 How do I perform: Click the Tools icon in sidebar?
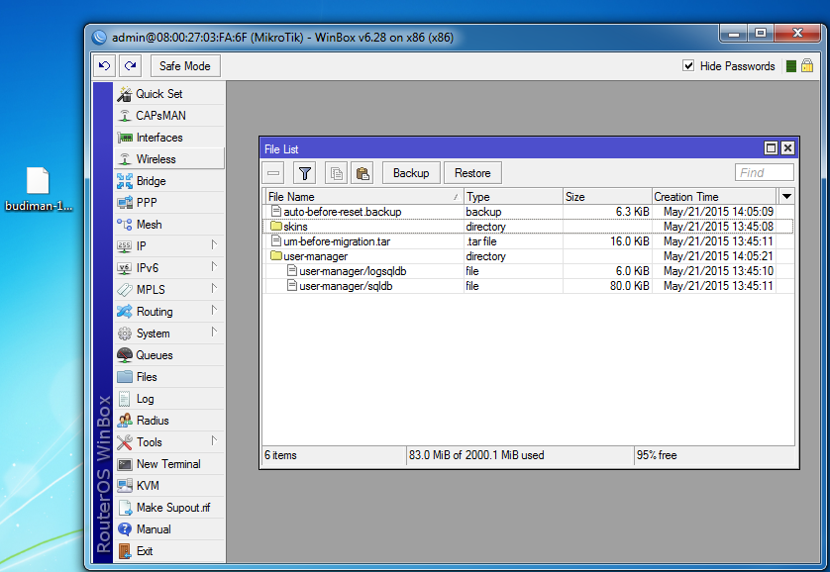125,442
